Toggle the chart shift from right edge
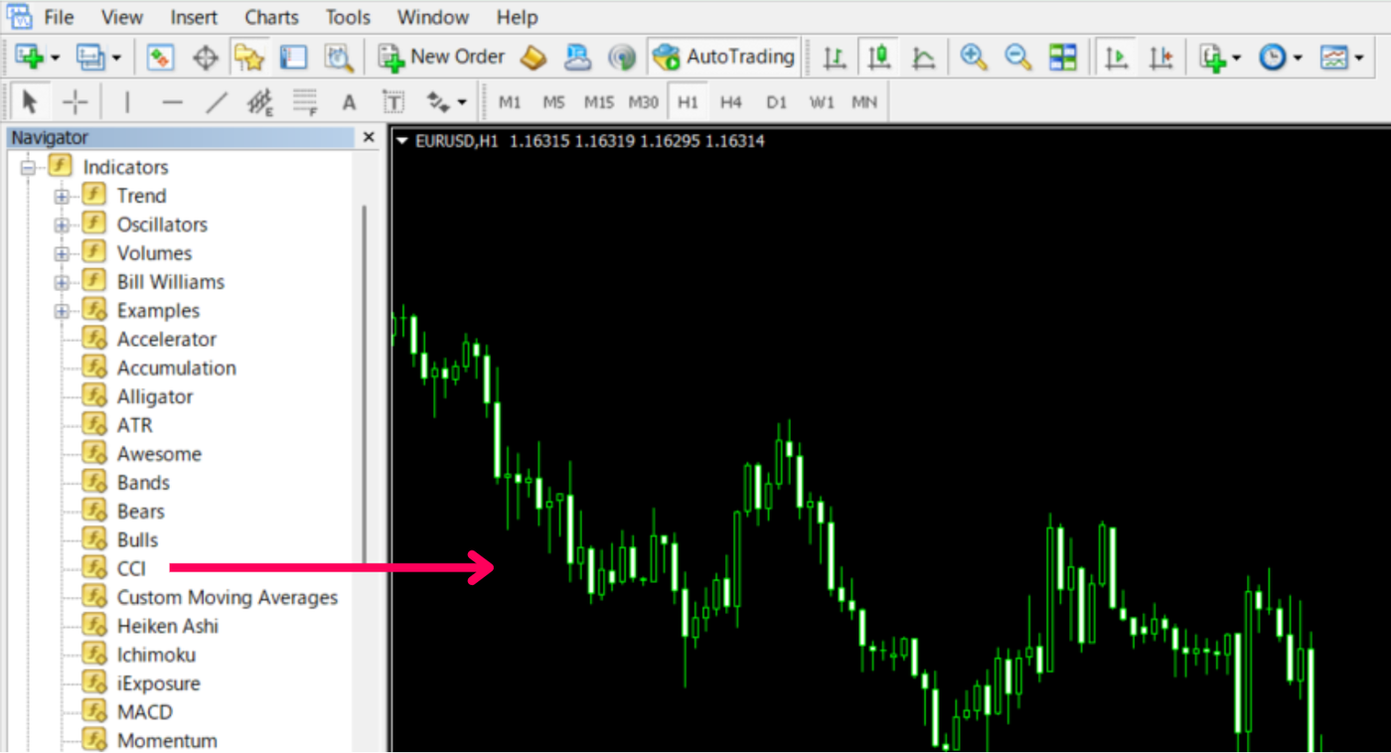 point(1159,57)
